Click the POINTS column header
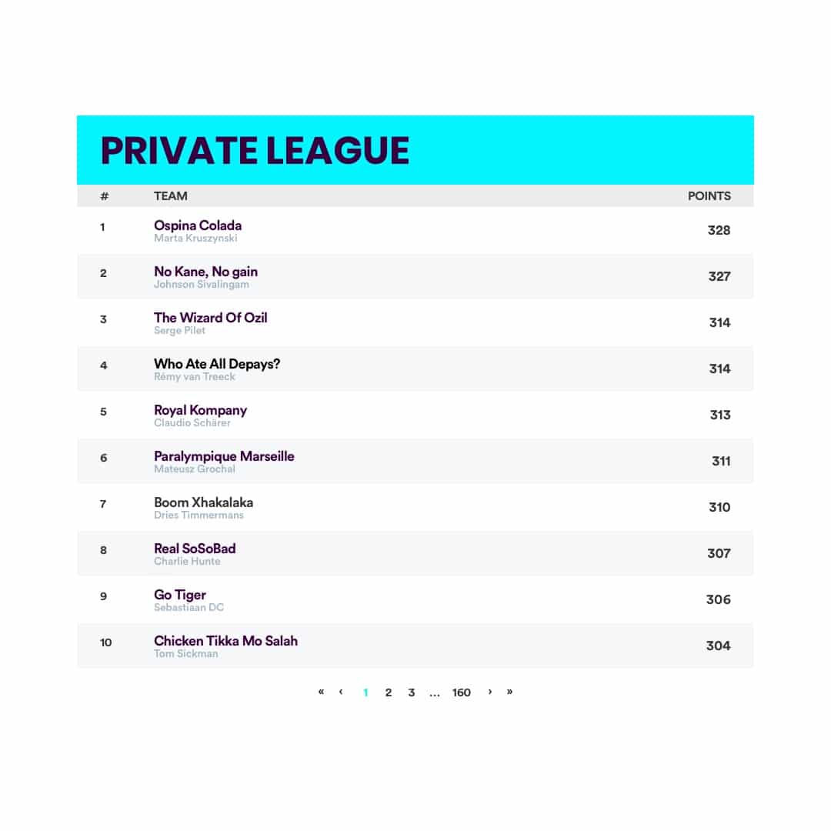The width and height of the screenshot is (831, 831). 709,196
